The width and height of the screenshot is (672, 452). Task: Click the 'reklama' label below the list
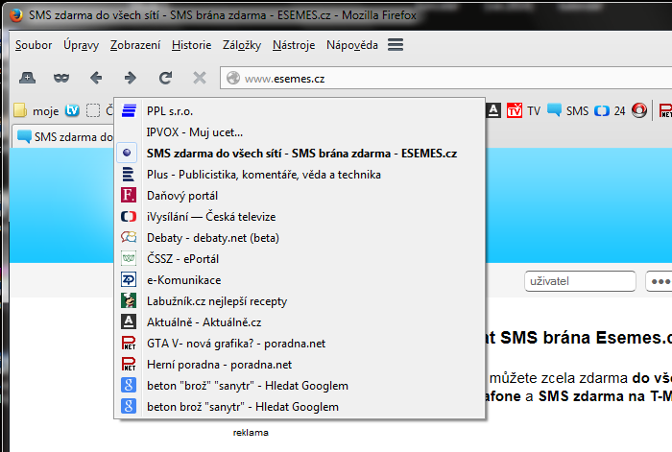click(251, 433)
